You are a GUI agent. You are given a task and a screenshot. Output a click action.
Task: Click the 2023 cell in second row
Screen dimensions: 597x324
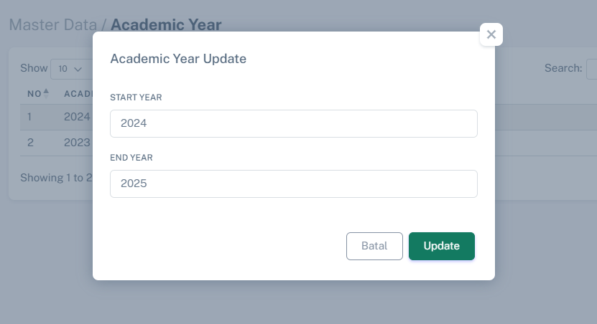point(77,143)
